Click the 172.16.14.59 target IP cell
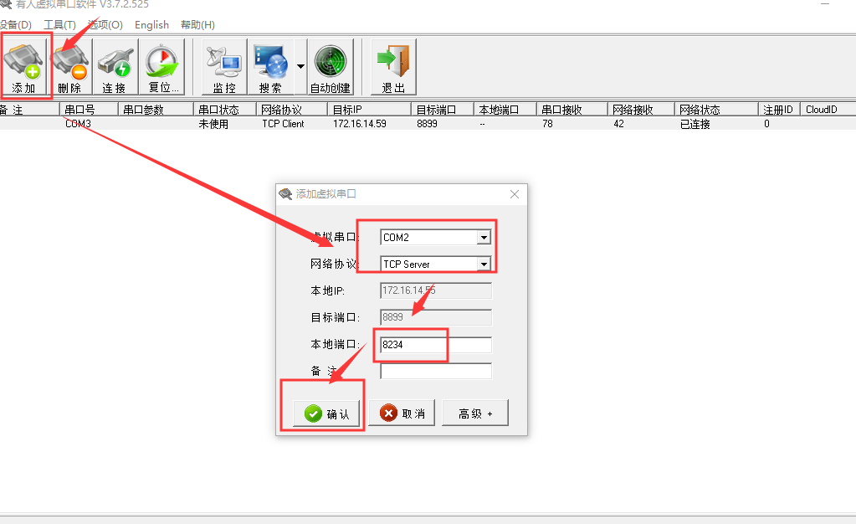Screen dimensions: 856x524 click(x=360, y=124)
